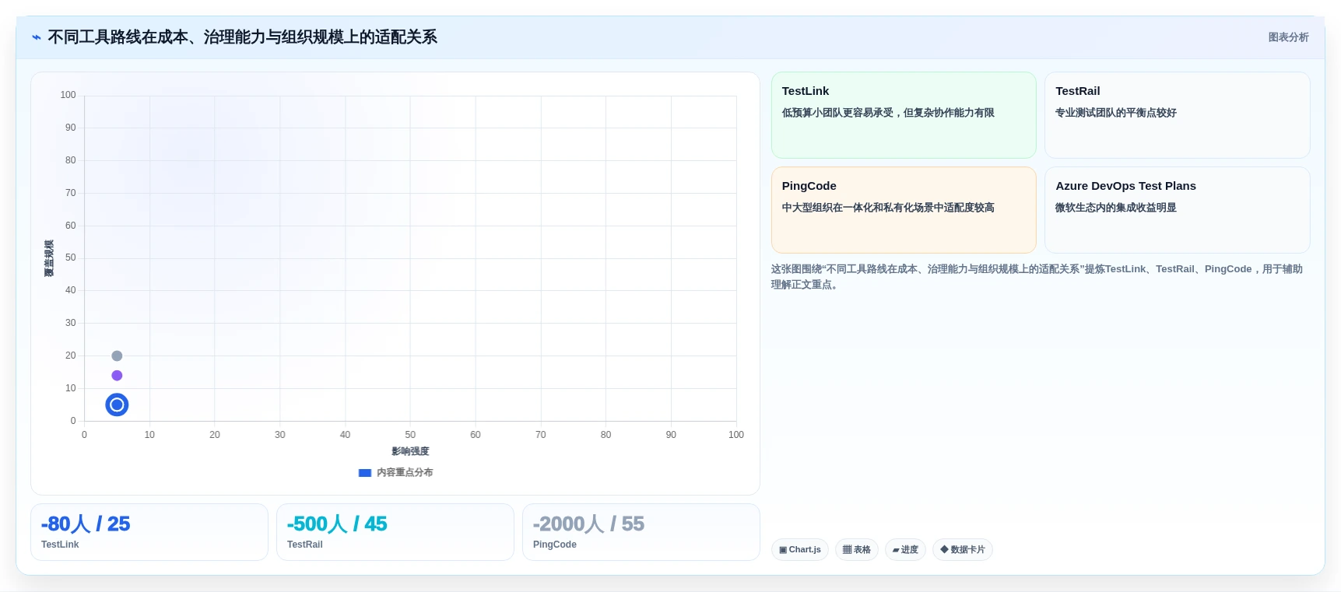Click the 内容重点分布 legend label
Screen dimensions: 1341x592
coord(405,472)
